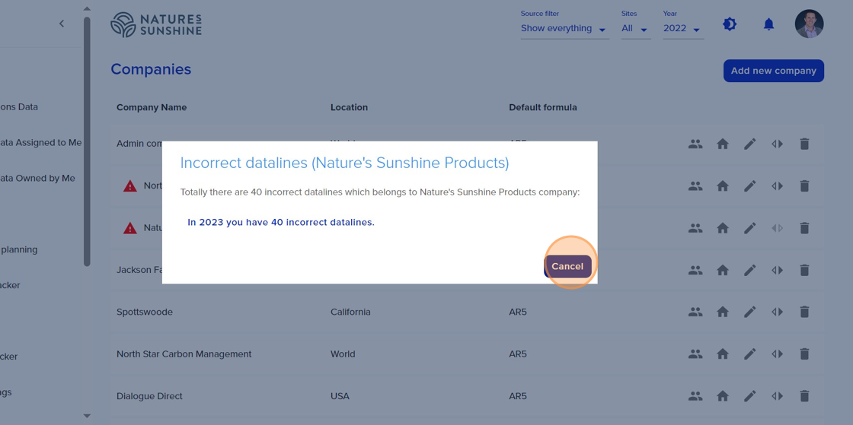Click arrows icon for North Star Carbon Management

(778, 354)
